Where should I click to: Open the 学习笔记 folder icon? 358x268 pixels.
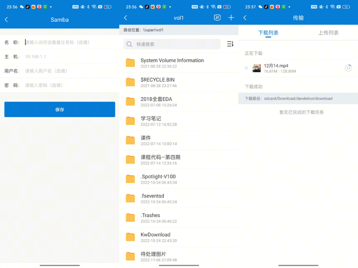point(130,121)
